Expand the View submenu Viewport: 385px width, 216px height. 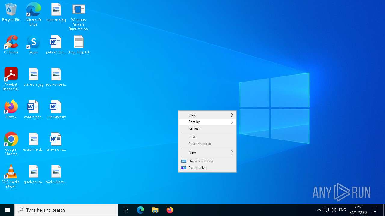(x=207, y=115)
